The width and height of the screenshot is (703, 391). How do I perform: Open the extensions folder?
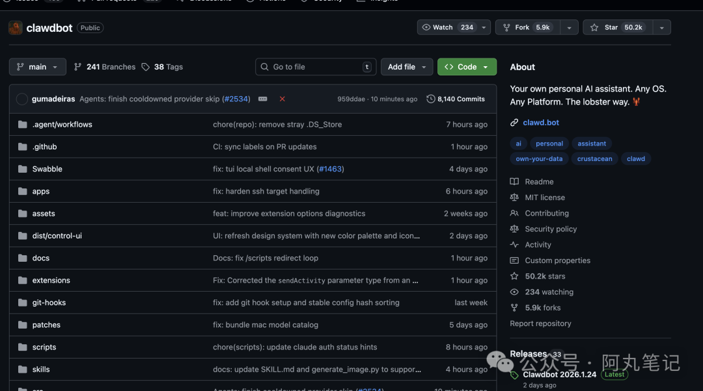[x=51, y=281]
